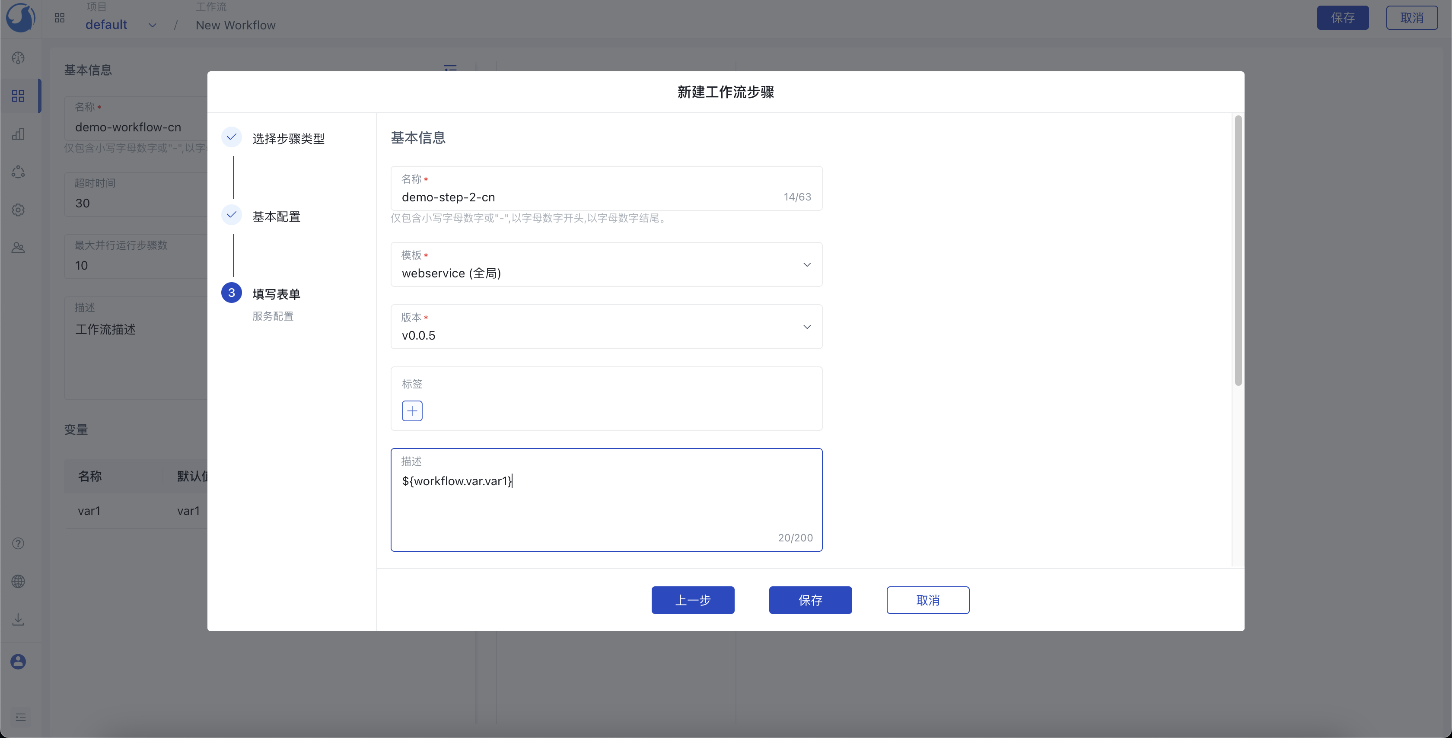Add a label with the plus icon
This screenshot has height=738, width=1452.
tap(412, 411)
